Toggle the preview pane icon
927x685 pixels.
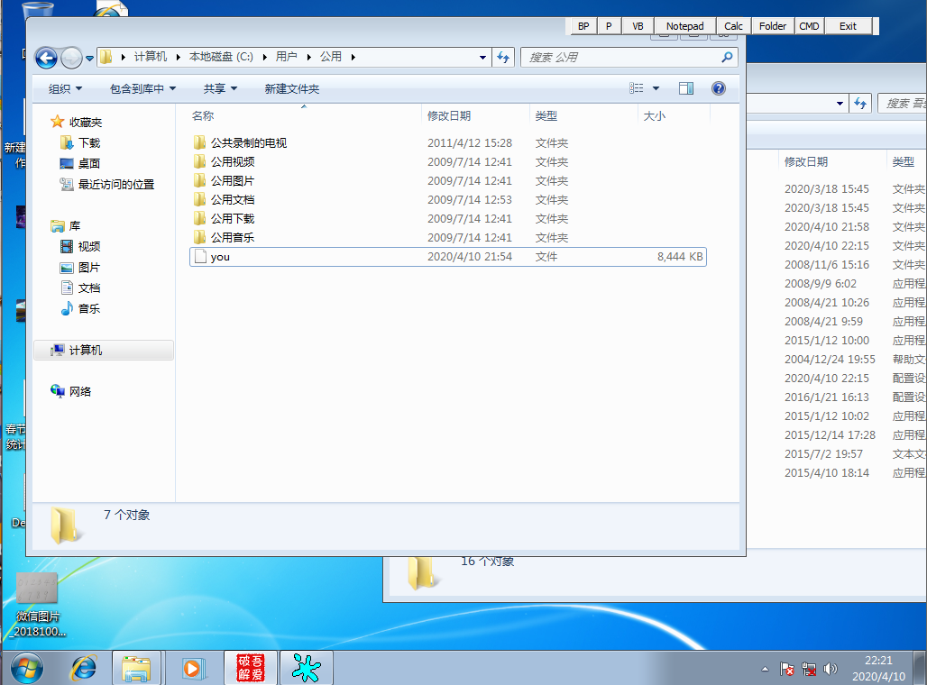(686, 88)
